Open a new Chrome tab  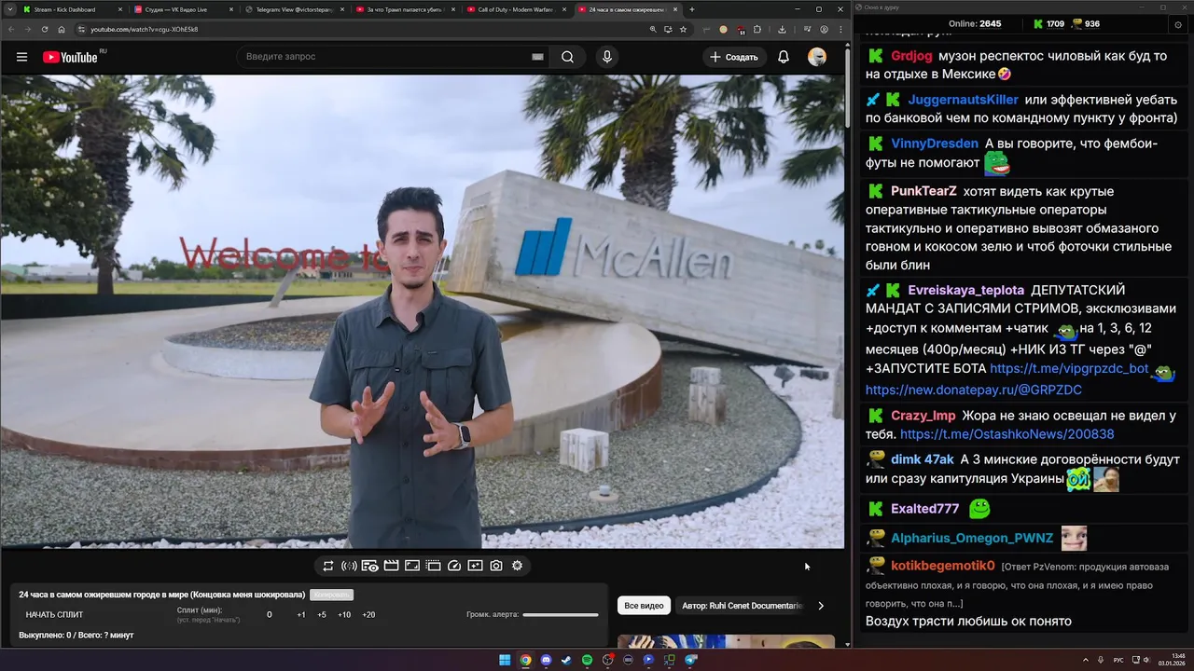(x=691, y=9)
